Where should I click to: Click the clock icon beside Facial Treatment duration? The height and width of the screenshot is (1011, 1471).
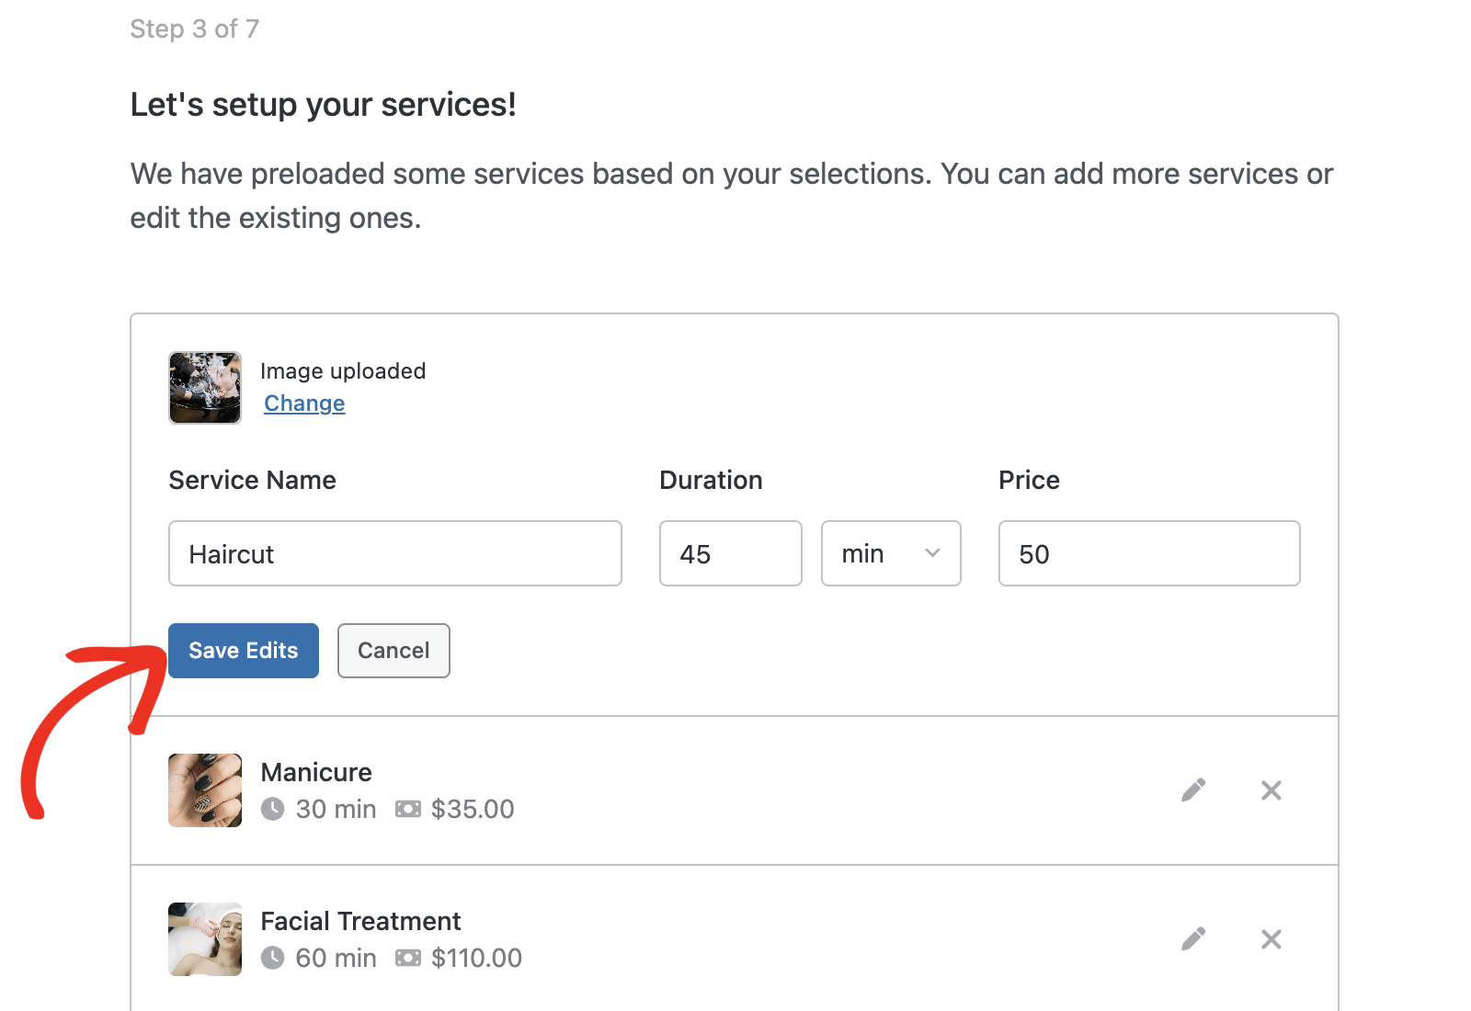(x=274, y=959)
